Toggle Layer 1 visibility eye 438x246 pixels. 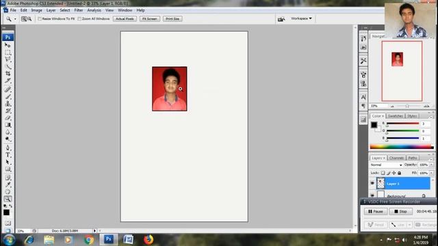(372, 183)
